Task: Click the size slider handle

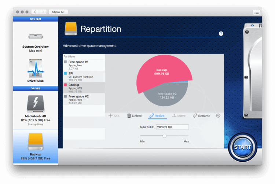Action: click(165, 136)
